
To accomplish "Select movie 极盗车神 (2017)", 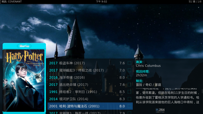I will (90, 63).
